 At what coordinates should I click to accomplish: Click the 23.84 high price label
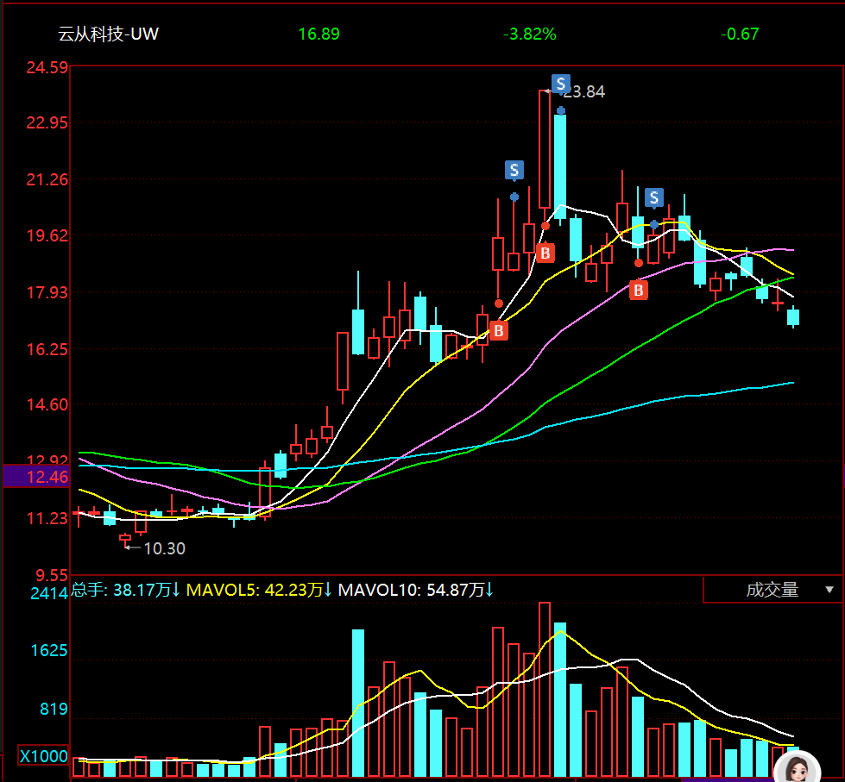coord(584,92)
